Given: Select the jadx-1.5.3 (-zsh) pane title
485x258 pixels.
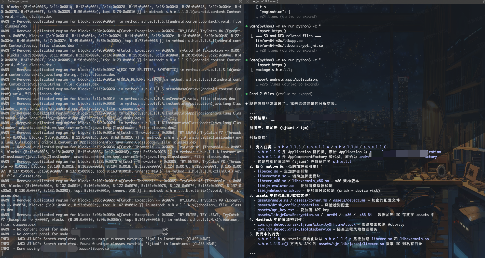Looking at the screenshot, I should click(x=265, y=2).
